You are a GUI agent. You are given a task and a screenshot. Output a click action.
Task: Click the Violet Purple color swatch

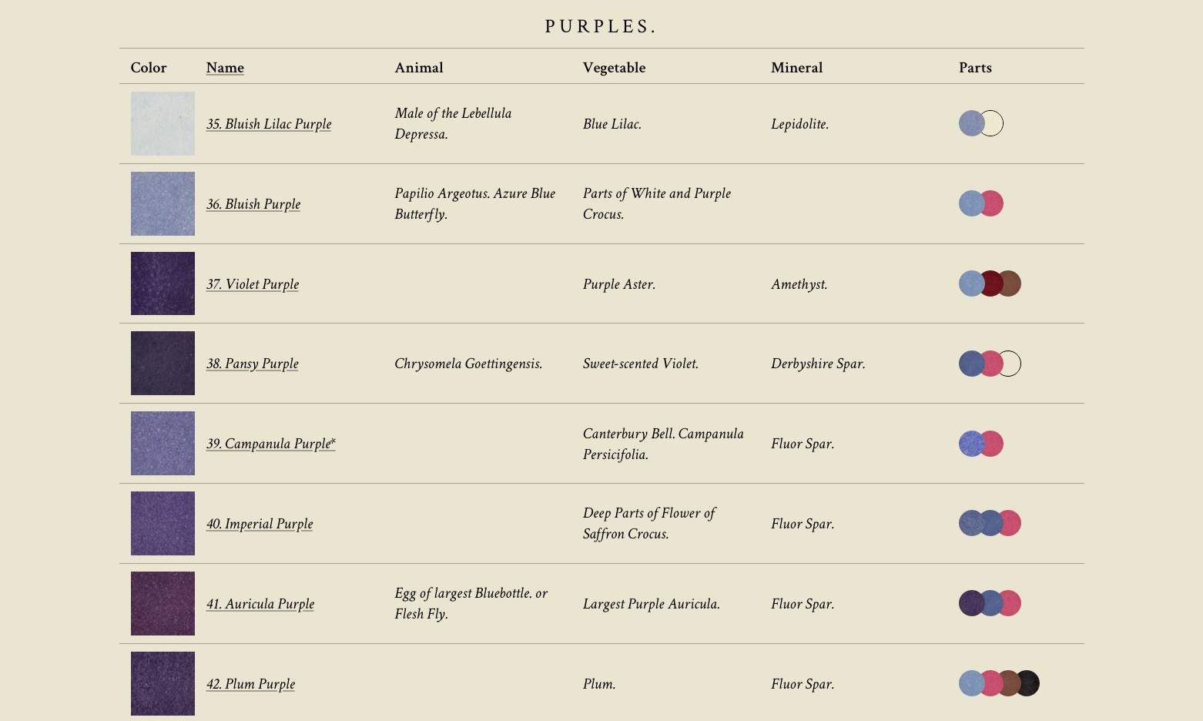163,283
